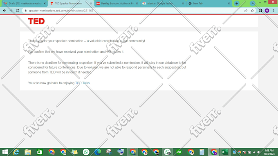Screen dimensions: 278x156
Task: Switch to the New Tab tab
Action: click(209, 3)
